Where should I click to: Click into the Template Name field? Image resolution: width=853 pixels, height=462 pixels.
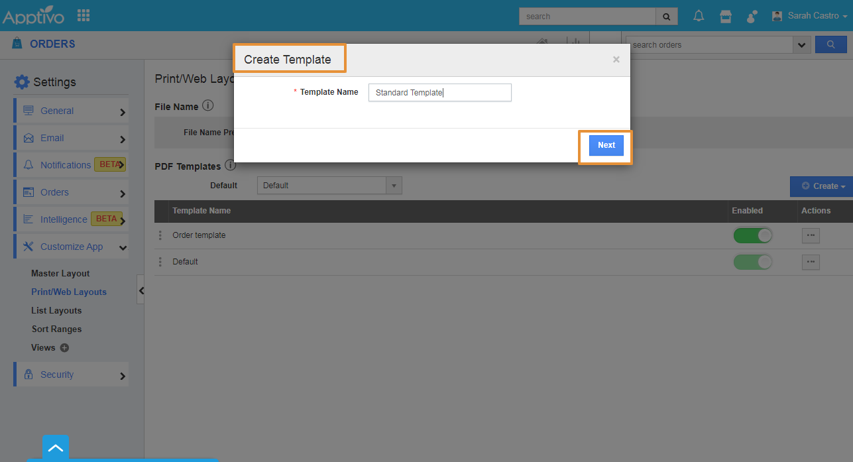[440, 92]
